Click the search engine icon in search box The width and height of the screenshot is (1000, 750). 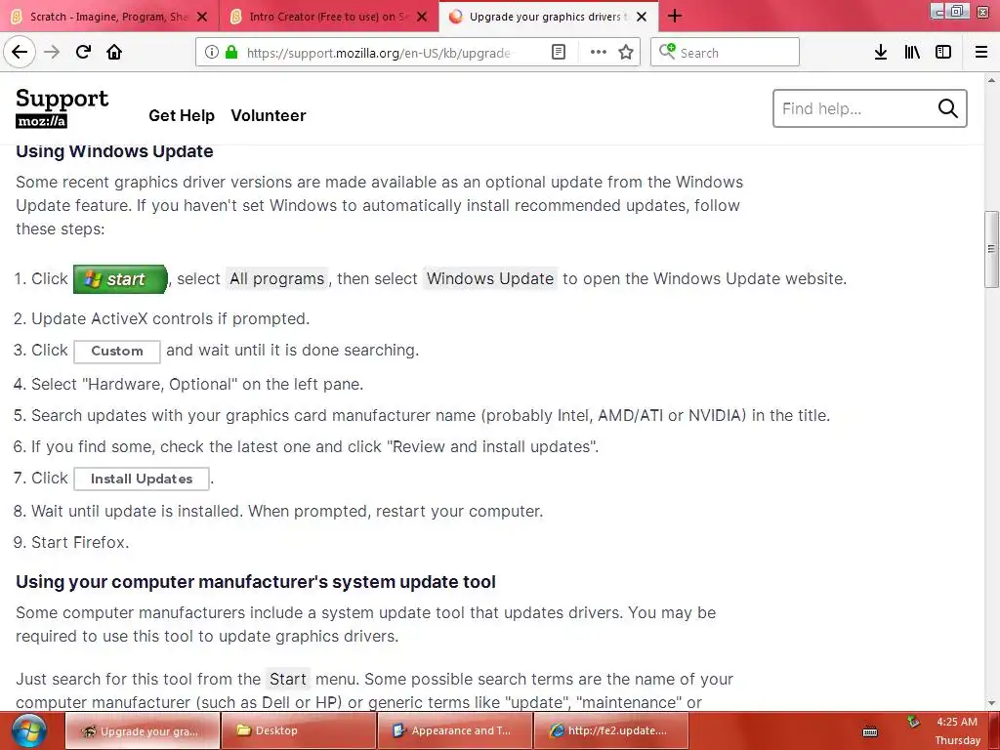tap(666, 51)
